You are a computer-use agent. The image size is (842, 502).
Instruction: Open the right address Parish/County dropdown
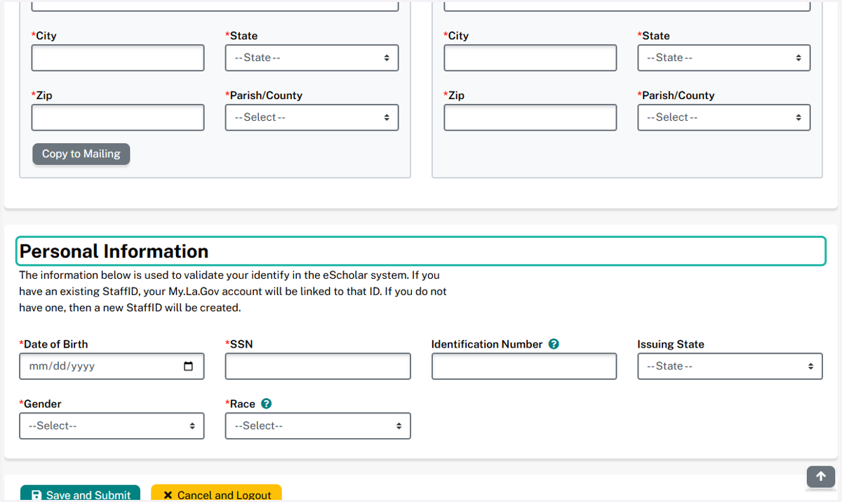723,117
